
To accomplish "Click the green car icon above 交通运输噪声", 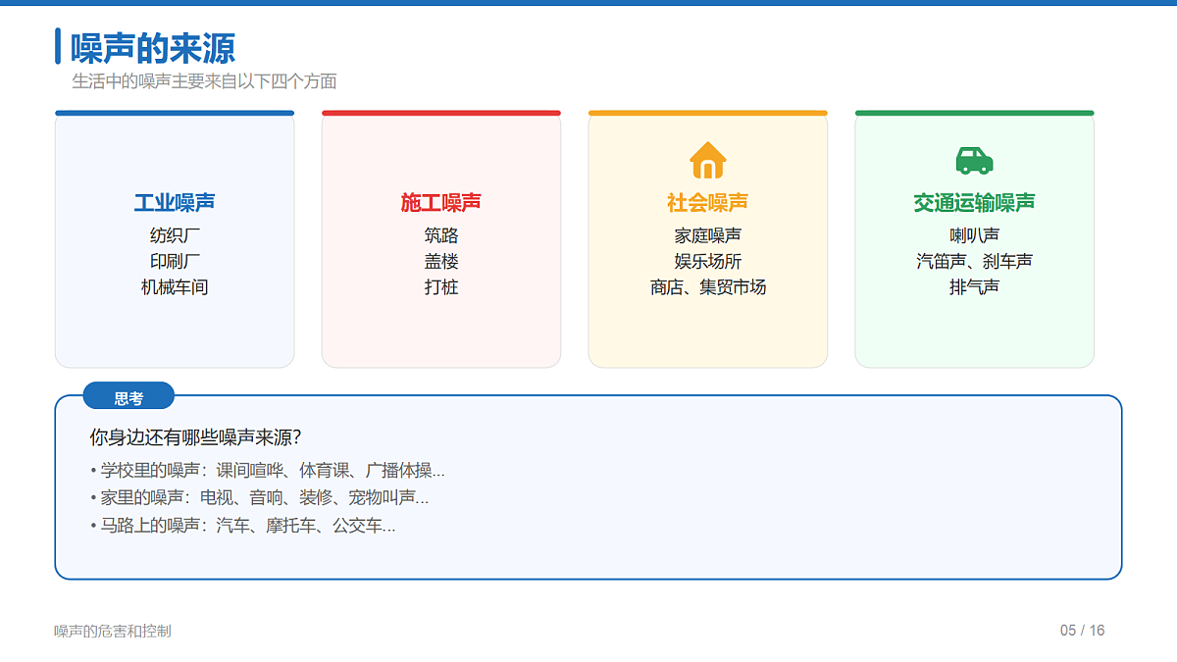I will click(974, 160).
